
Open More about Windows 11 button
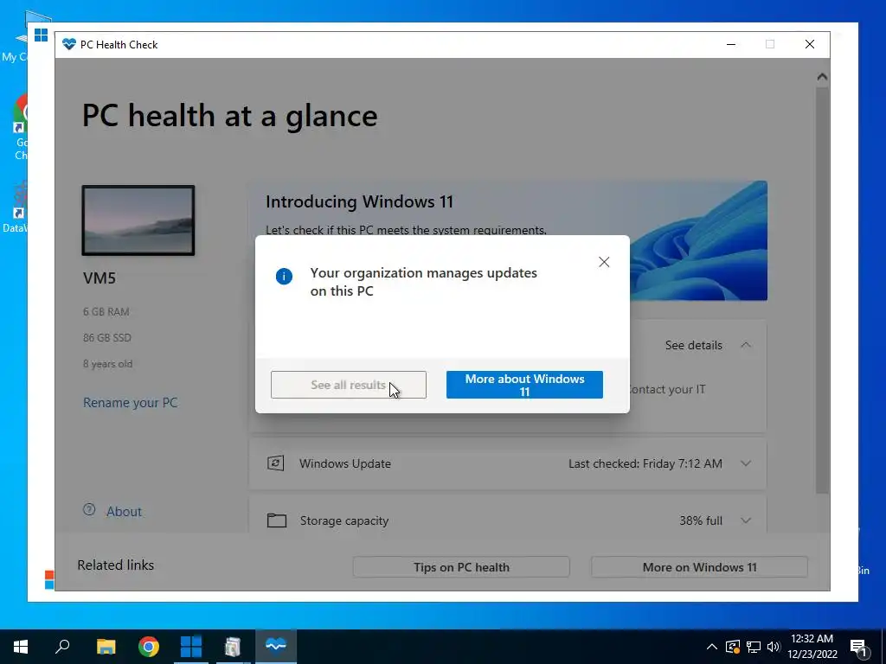524,385
